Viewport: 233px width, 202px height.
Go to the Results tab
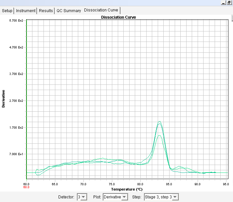tap(46, 11)
